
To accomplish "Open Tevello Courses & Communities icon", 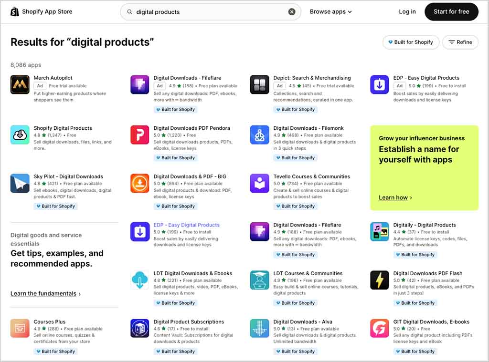I will [259, 183].
